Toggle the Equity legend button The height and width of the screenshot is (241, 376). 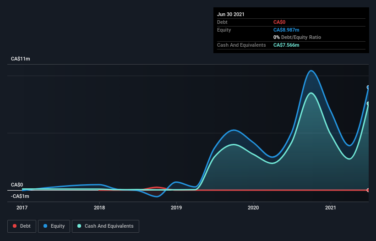coord(54,226)
